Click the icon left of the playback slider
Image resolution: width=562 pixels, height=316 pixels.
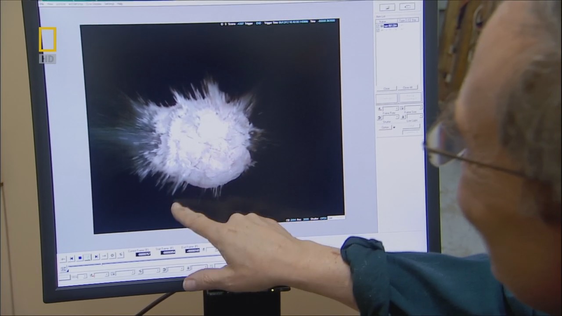point(63,268)
